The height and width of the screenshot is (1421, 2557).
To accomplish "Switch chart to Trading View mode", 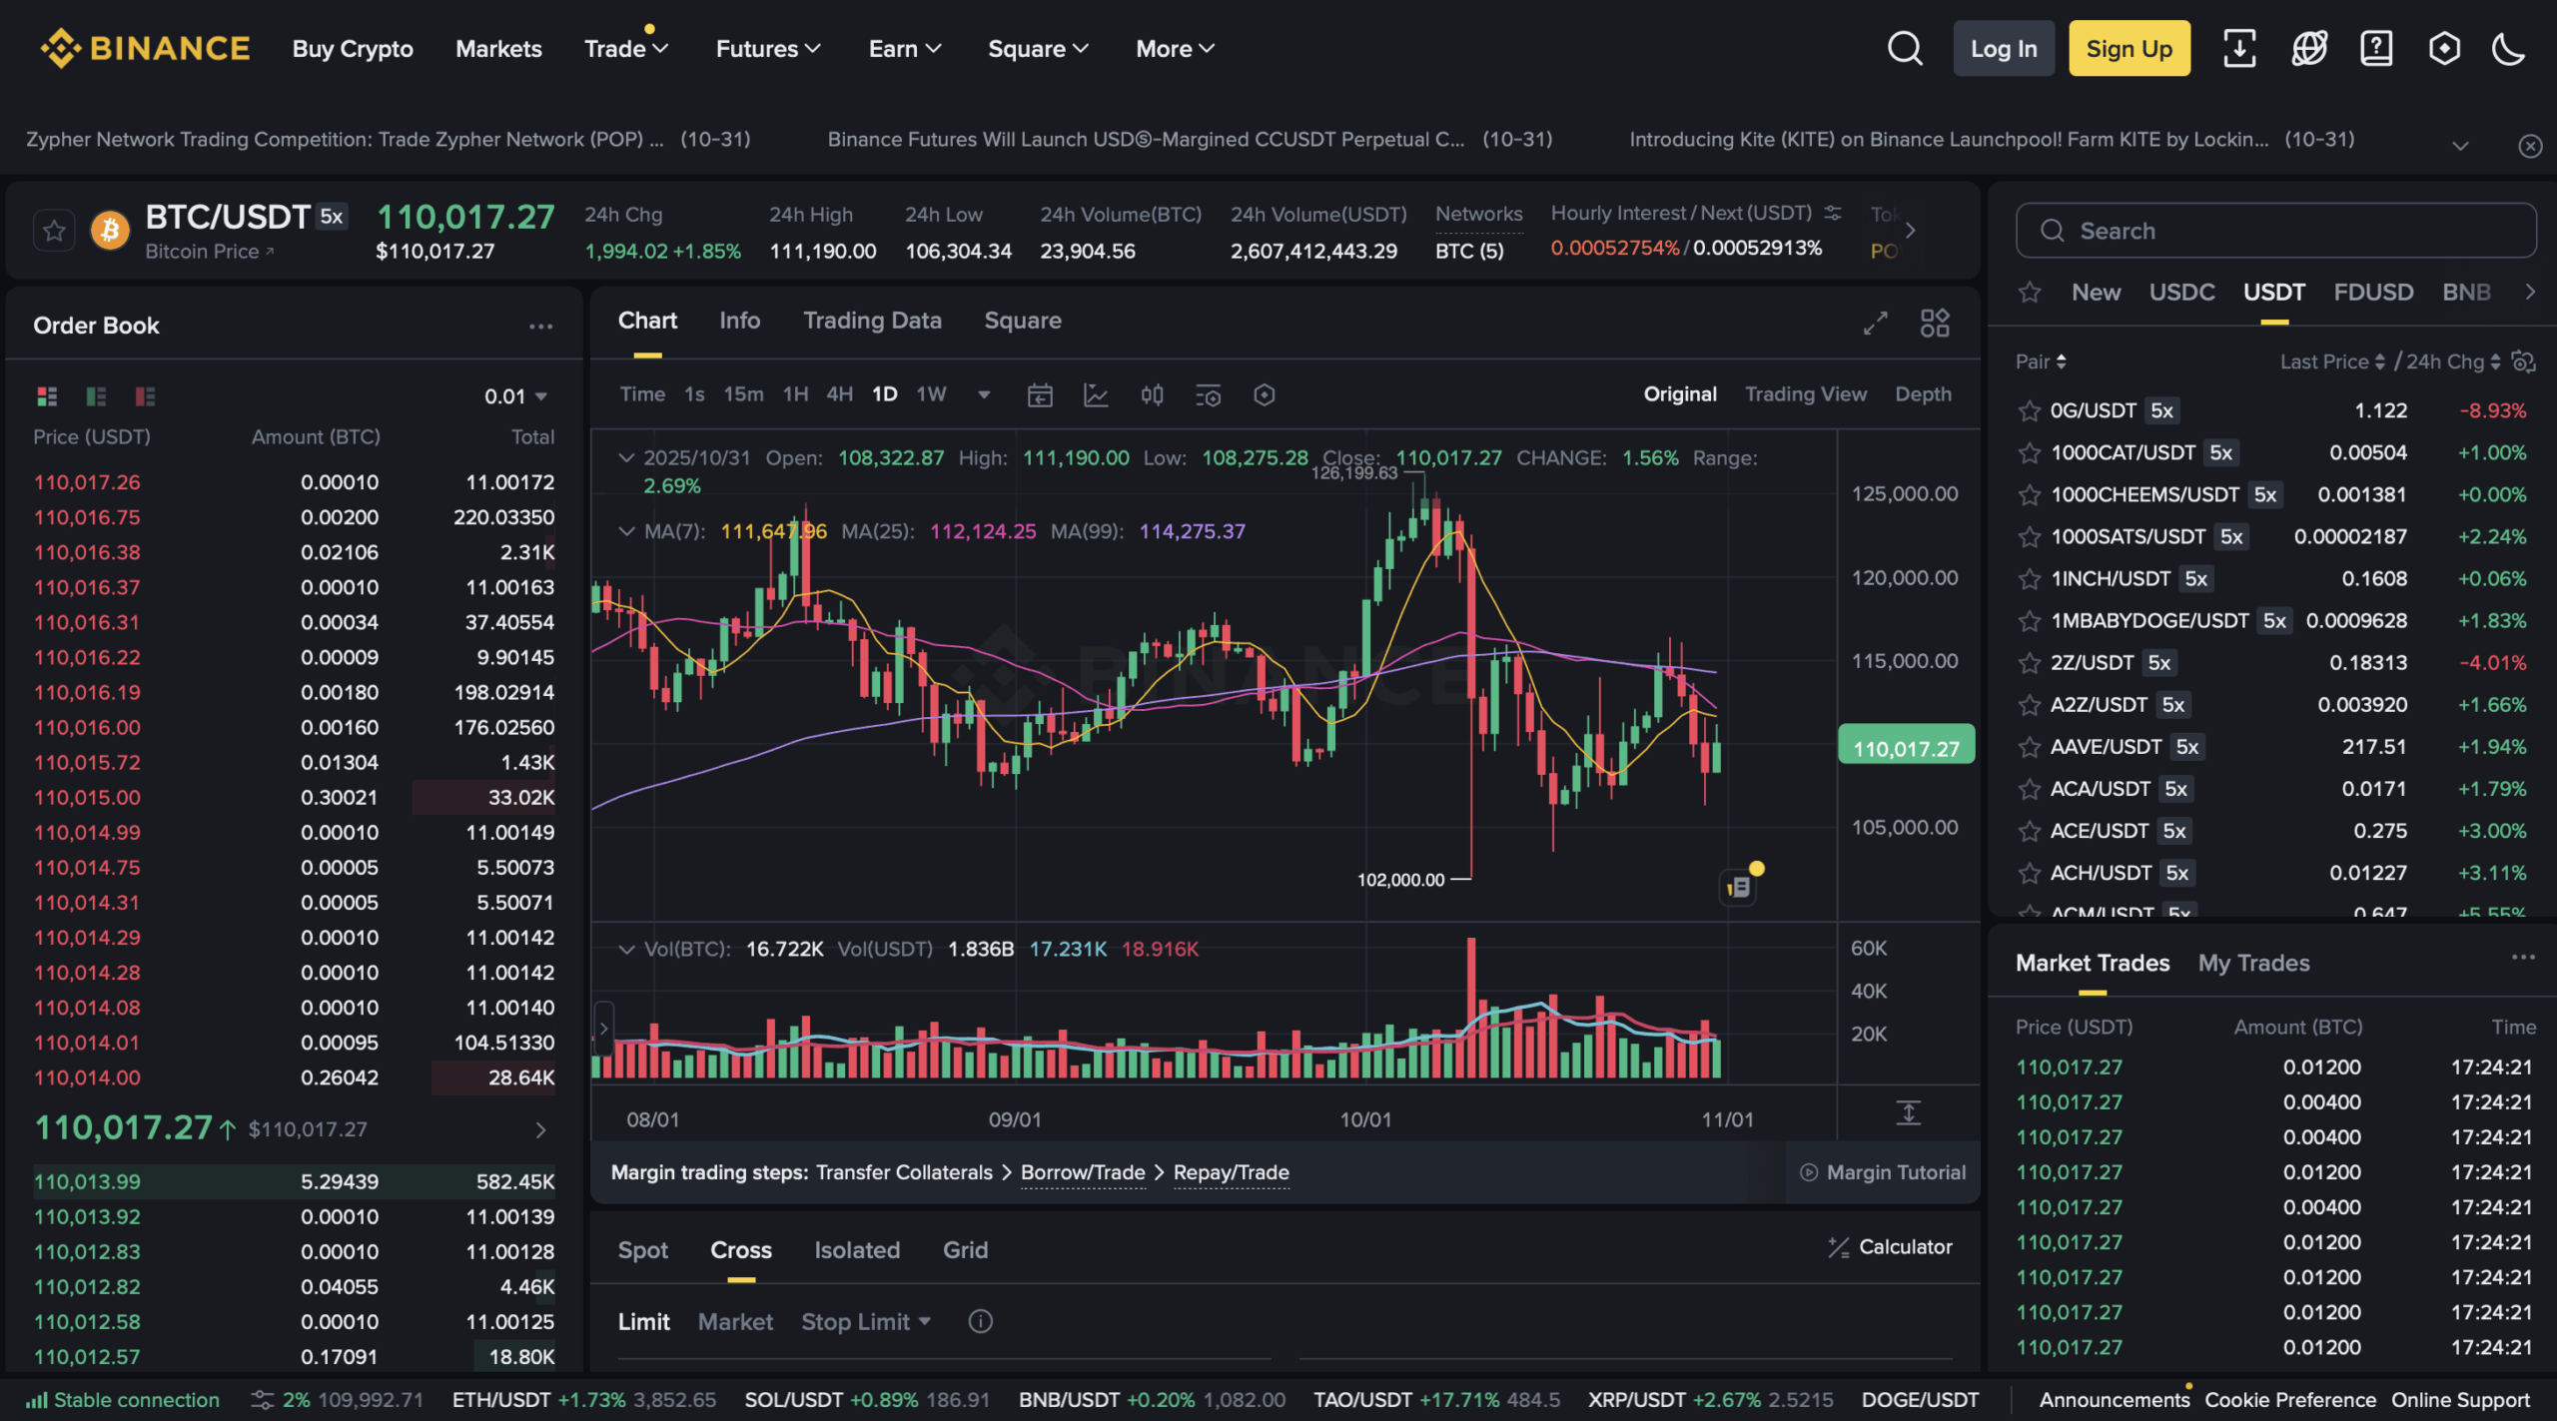I will click(x=1805, y=394).
